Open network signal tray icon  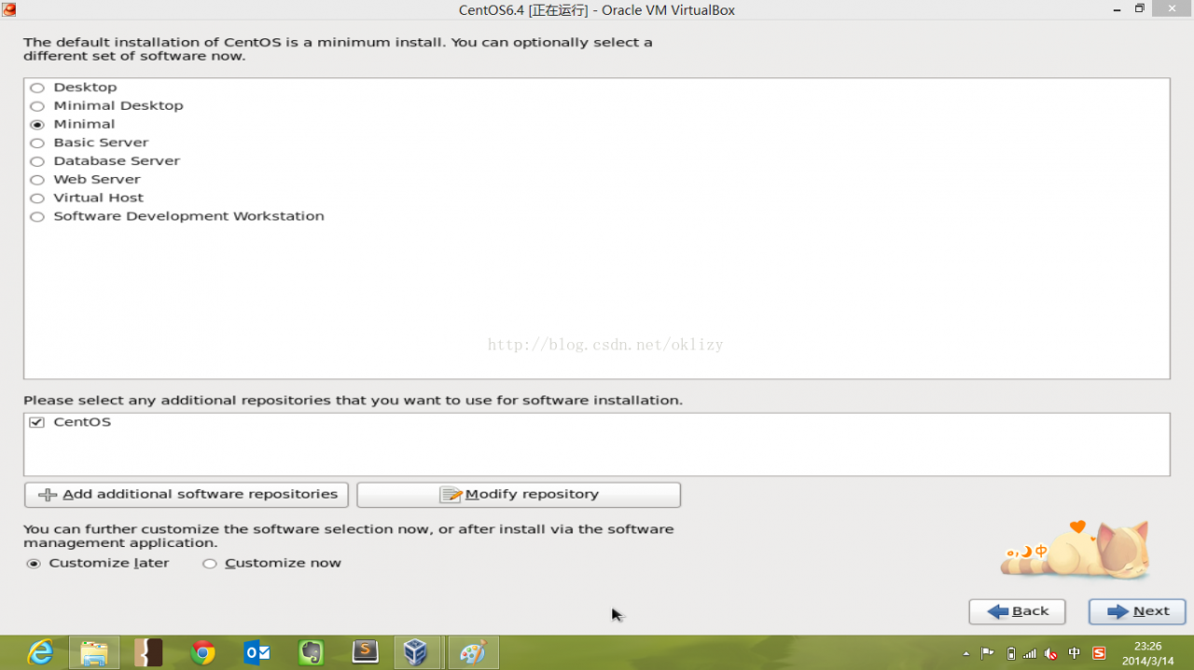coord(1030,653)
